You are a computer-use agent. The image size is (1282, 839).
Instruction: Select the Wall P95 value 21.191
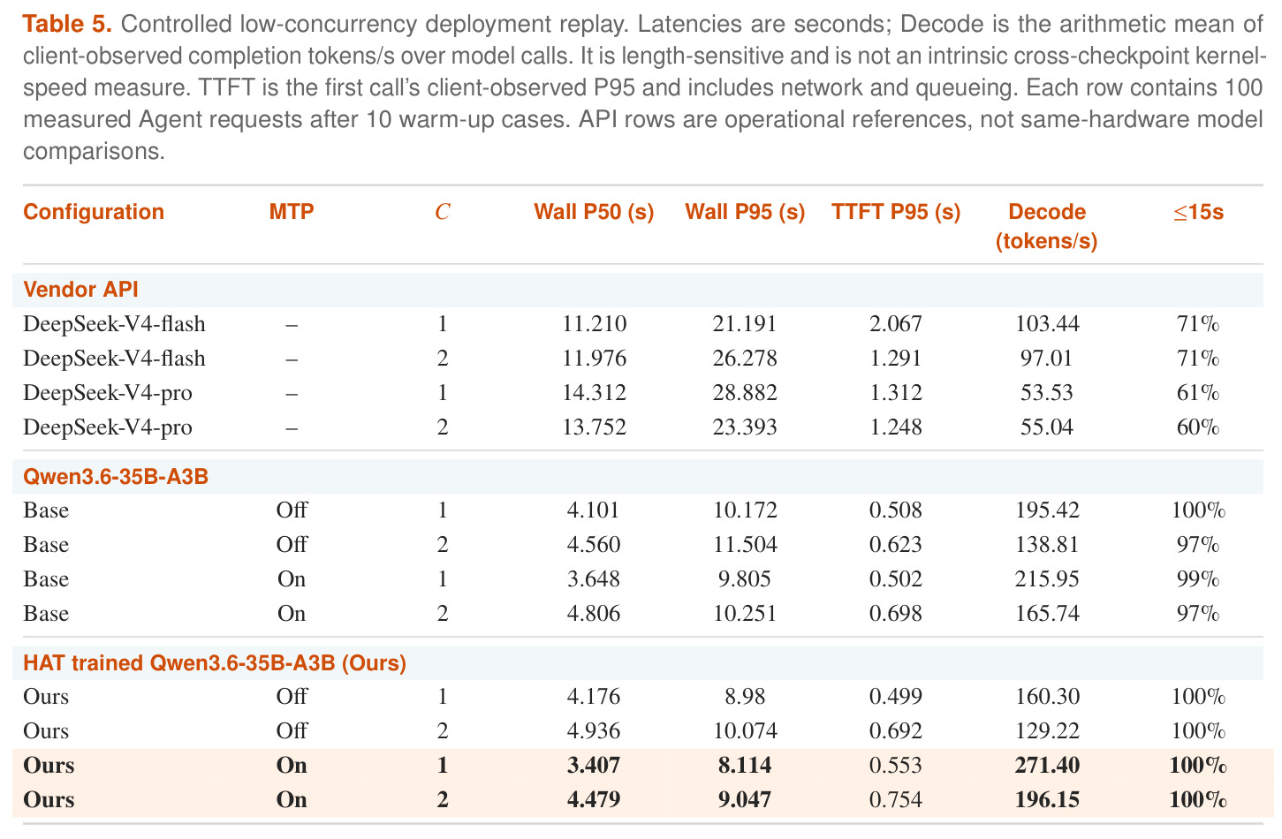(745, 324)
